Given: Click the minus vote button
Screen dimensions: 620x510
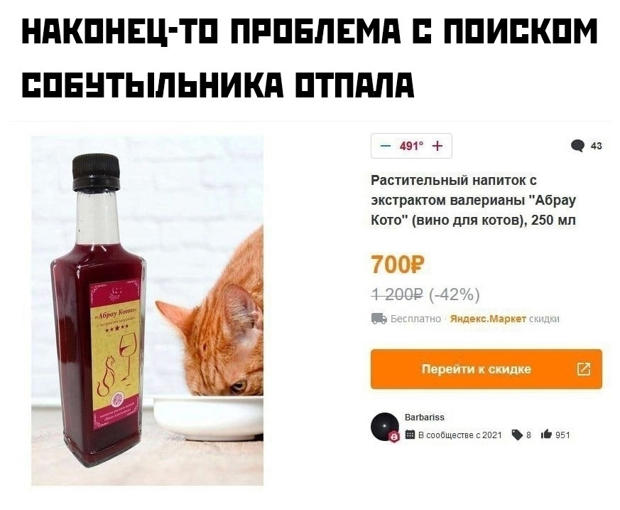Looking at the screenshot, I should click(385, 146).
